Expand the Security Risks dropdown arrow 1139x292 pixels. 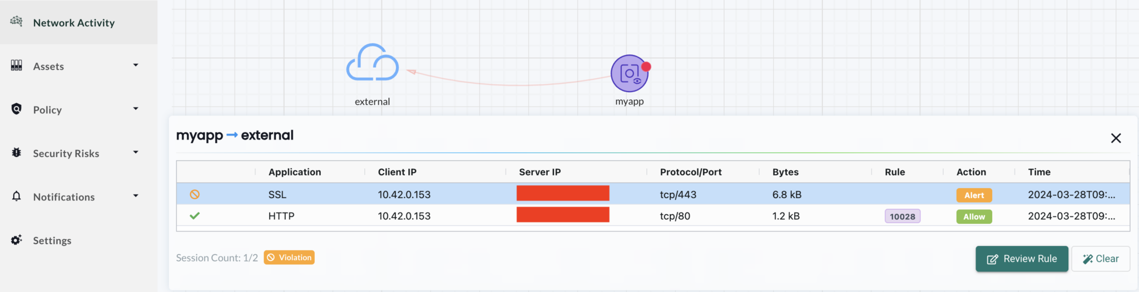coord(136,153)
